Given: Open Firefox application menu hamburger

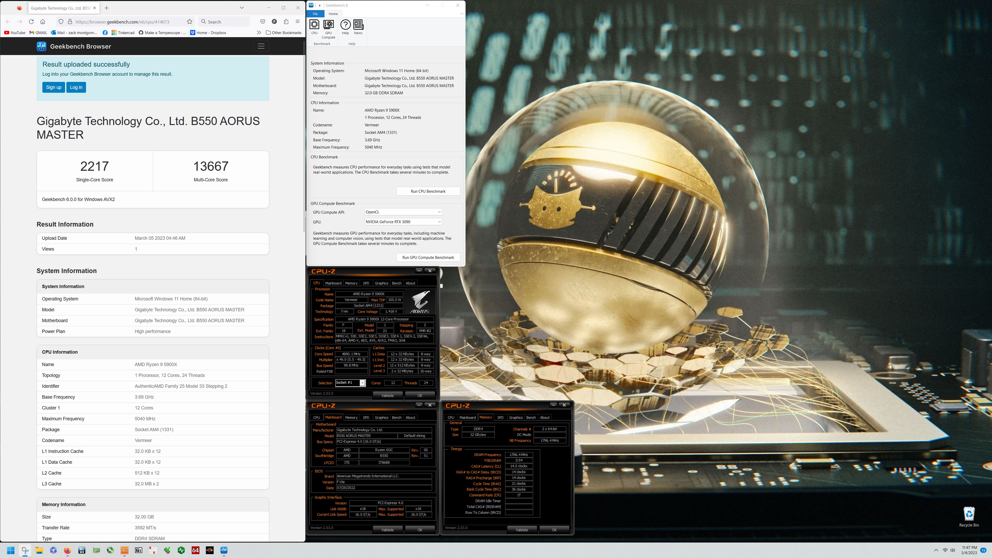Looking at the screenshot, I should (x=297, y=21).
